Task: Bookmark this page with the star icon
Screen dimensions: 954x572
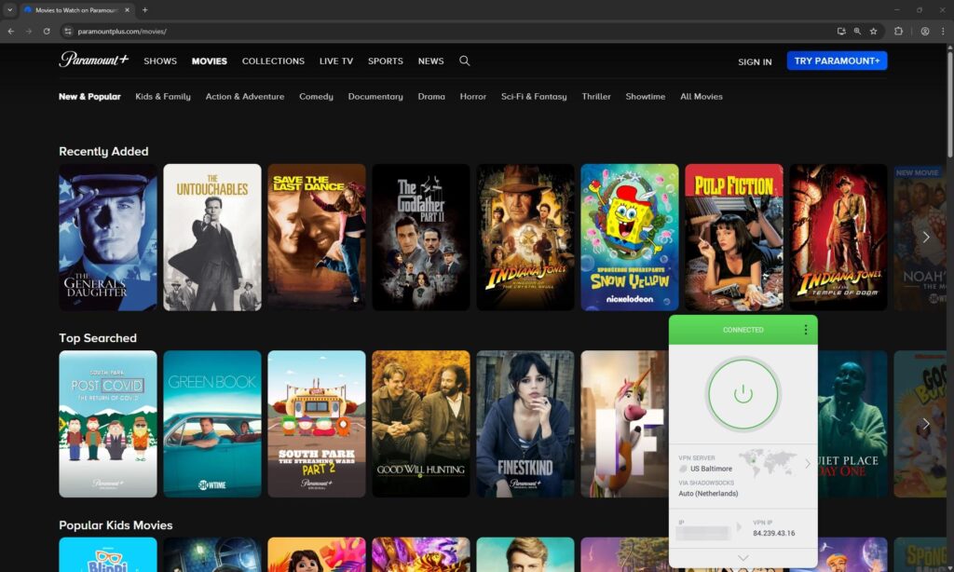Action: pyautogui.click(x=873, y=31)
